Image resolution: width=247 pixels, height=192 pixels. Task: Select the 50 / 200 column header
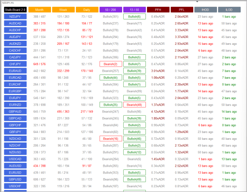coord(111,10)
